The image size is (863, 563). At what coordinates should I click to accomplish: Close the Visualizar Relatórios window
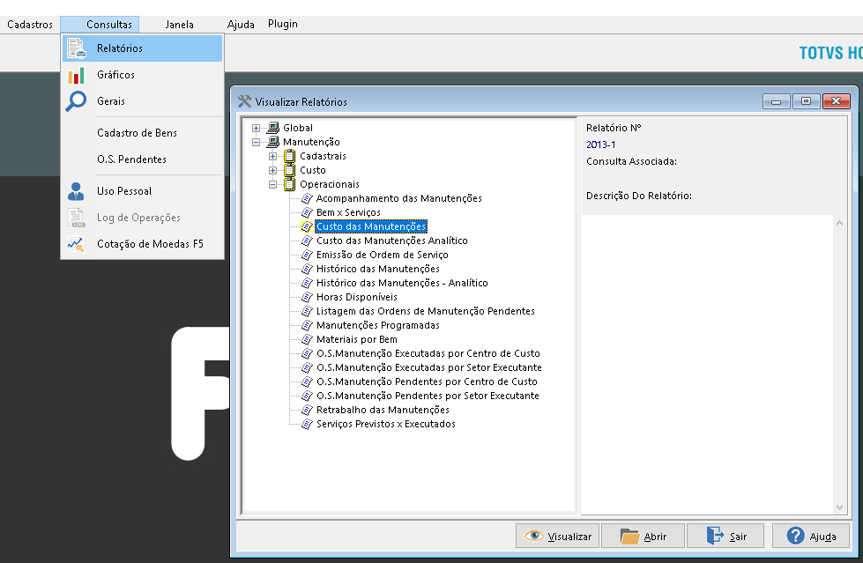coord(836,101)
